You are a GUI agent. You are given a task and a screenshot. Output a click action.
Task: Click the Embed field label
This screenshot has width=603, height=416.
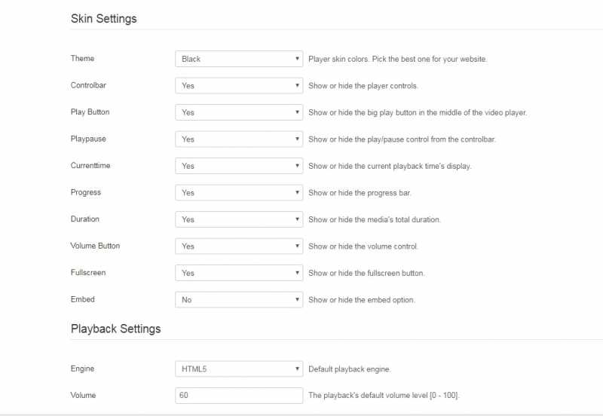pyautogui.click(x=82, y=299)
